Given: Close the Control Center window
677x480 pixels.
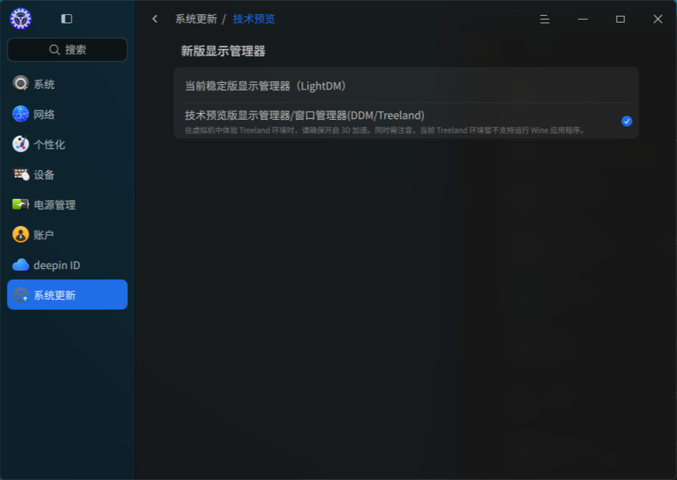Looking at the screenshot, I should click(657, 19).
